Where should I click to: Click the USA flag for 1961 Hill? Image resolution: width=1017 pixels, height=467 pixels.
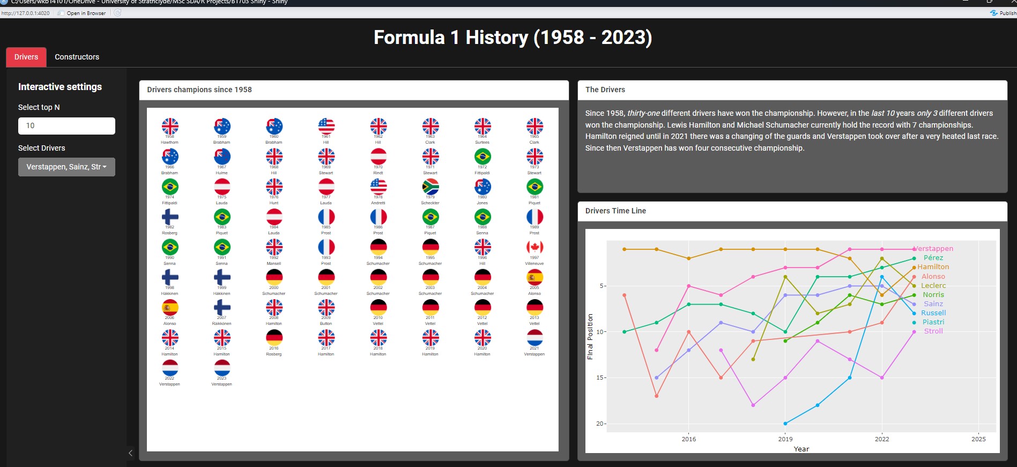tap(326, 126)
